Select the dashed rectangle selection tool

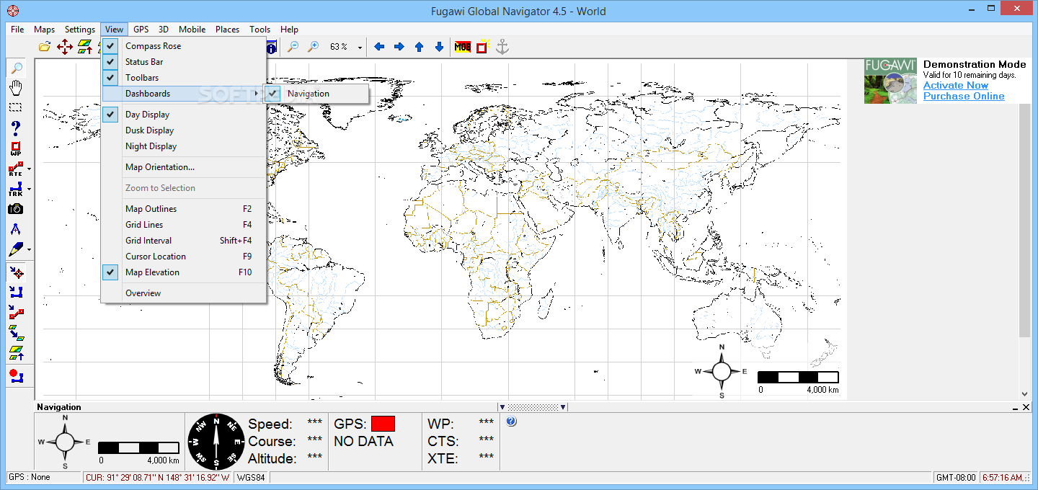coord(16,107)
